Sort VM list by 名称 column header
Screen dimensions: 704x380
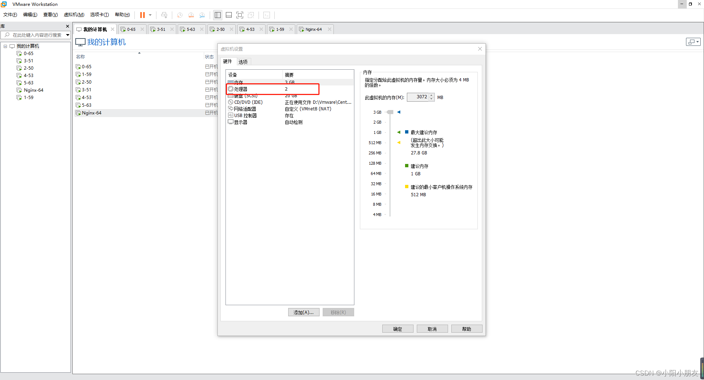coord(80,57)
